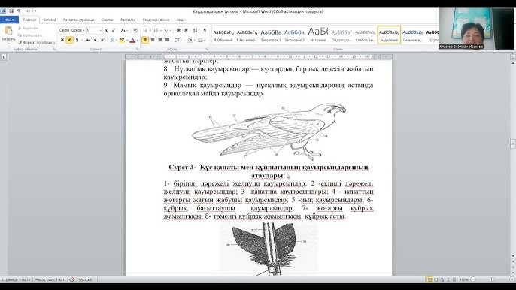Switch to the Вставка tab
The image size is (516, 290).
coord(50,20)
